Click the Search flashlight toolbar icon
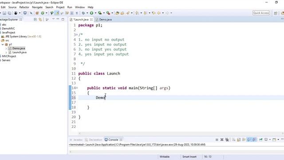The image size is (284, 160). click(128, 13)
